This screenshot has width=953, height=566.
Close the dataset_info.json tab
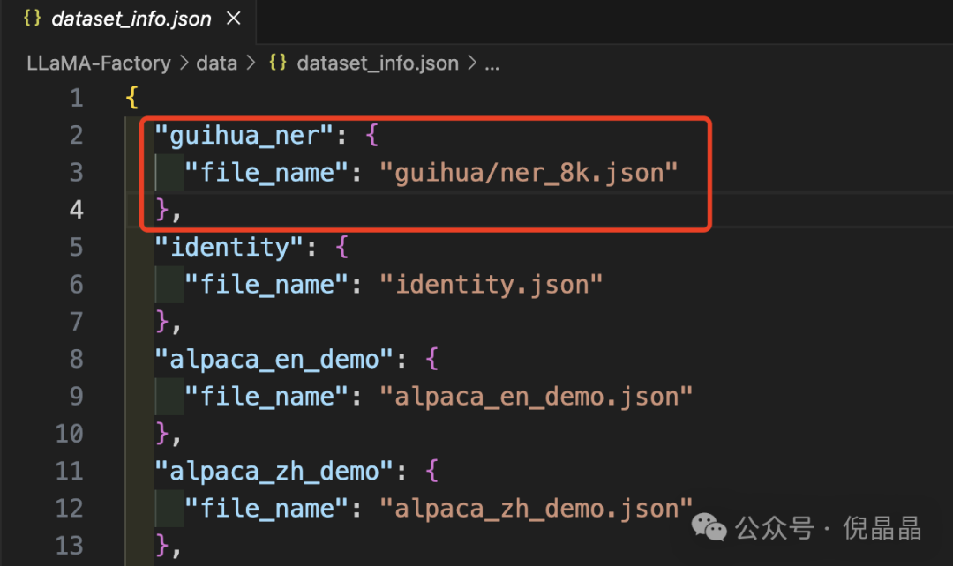[x=233, y=19]
